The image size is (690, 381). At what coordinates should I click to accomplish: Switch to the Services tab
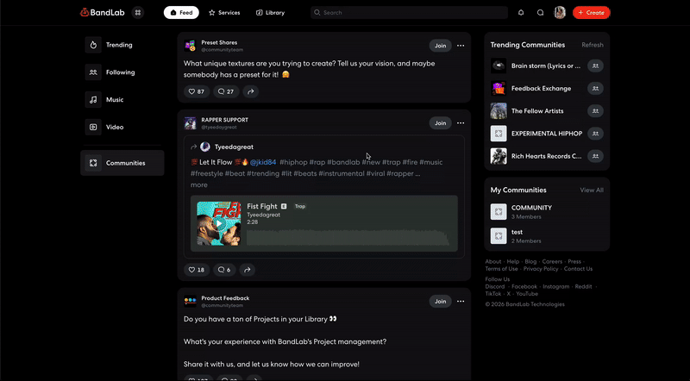coord(224,13)
